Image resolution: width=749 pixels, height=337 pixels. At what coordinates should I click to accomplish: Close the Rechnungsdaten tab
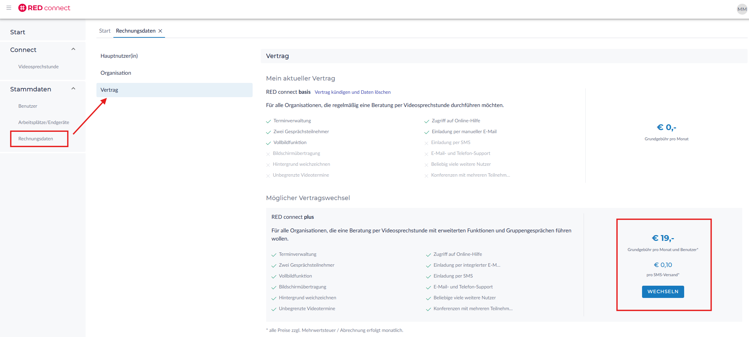(x=161, y=31)
